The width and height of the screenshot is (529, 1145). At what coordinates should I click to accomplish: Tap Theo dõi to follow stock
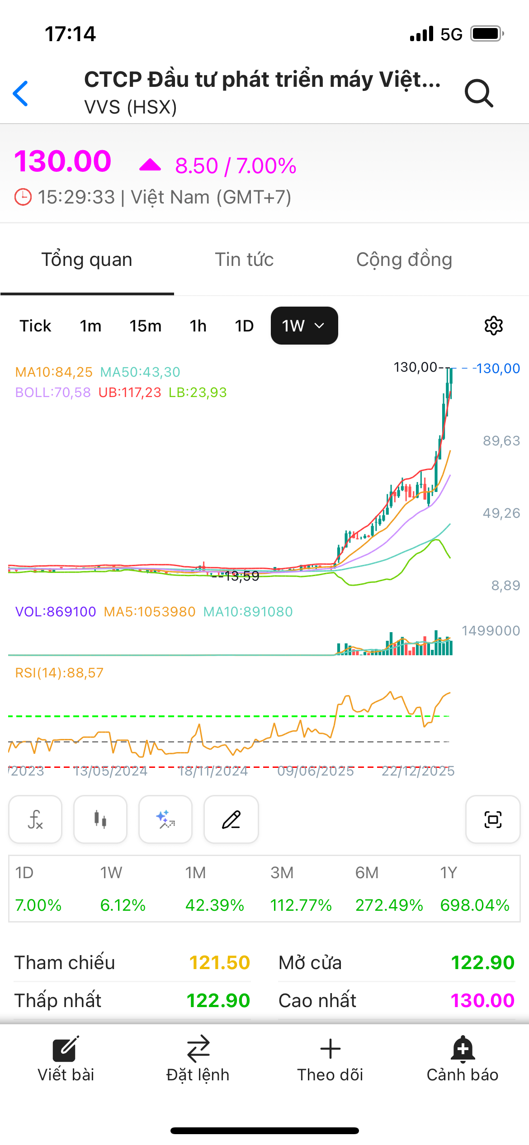(330, 1059)
